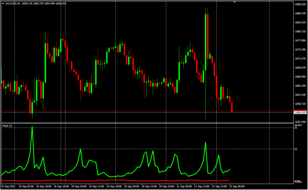Select the last red candle at chart's right edge

coord(232,107)
